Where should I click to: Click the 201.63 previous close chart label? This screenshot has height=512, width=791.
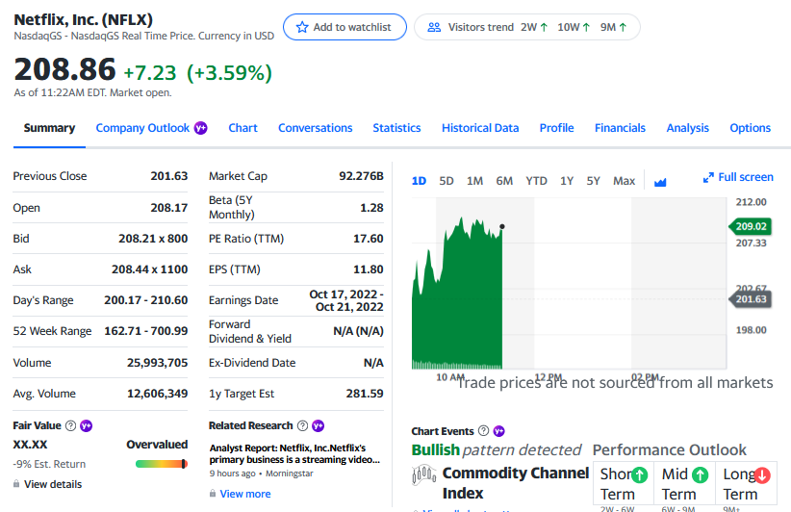(751, 299)
